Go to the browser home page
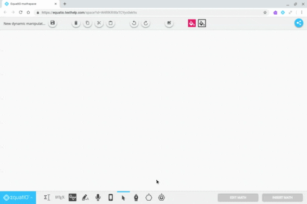Viewport: 307px width, 204px height. (x=28, y=12)
